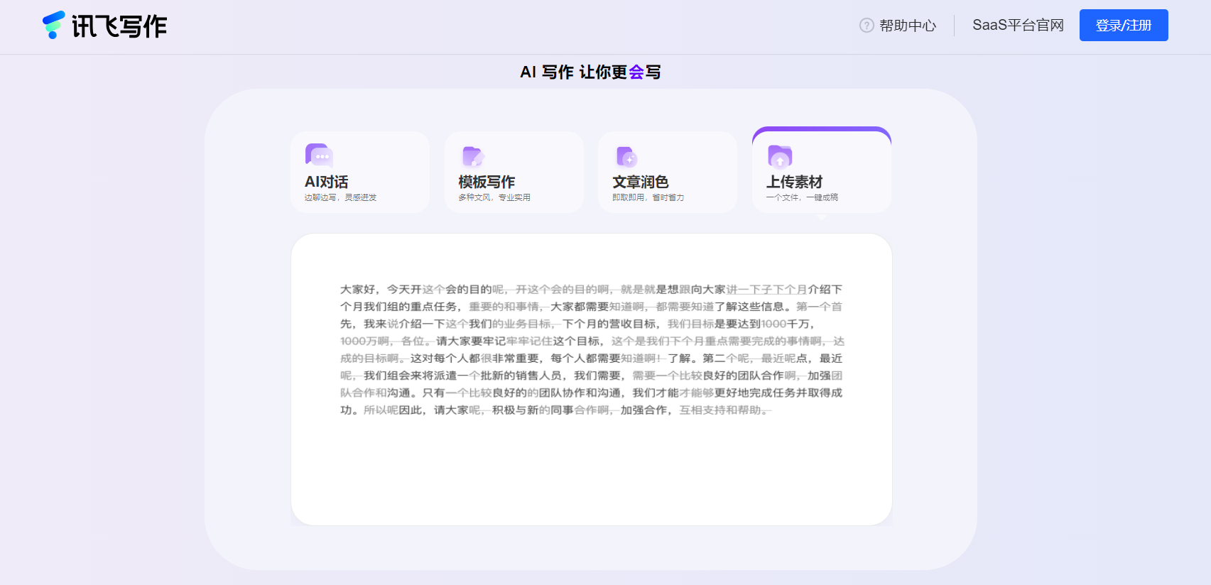Visit the SaaS平台官网 link

point(1018,26)
